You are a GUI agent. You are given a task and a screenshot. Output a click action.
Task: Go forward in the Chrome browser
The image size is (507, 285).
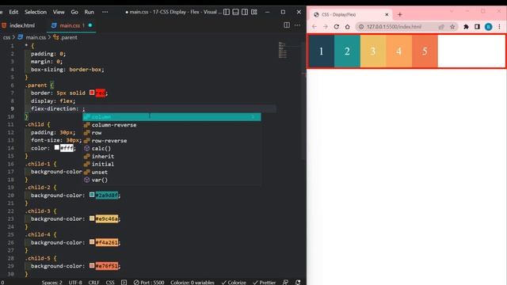click(x=326, y=27)
